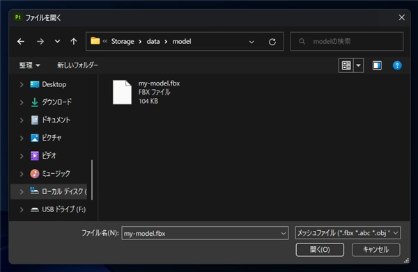Close the ファイルを開く dialog

tap(401, 17)
